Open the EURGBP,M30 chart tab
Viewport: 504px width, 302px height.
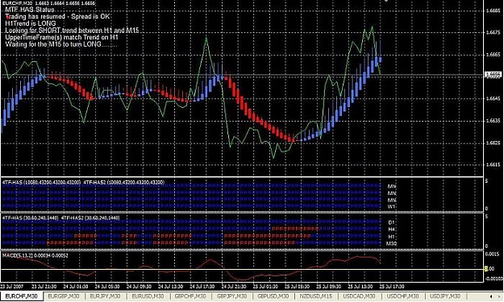[x=64, y=296]
